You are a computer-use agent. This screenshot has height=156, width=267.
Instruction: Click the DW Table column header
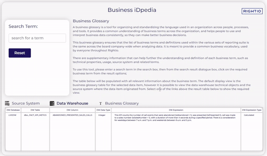coord(35,110)
